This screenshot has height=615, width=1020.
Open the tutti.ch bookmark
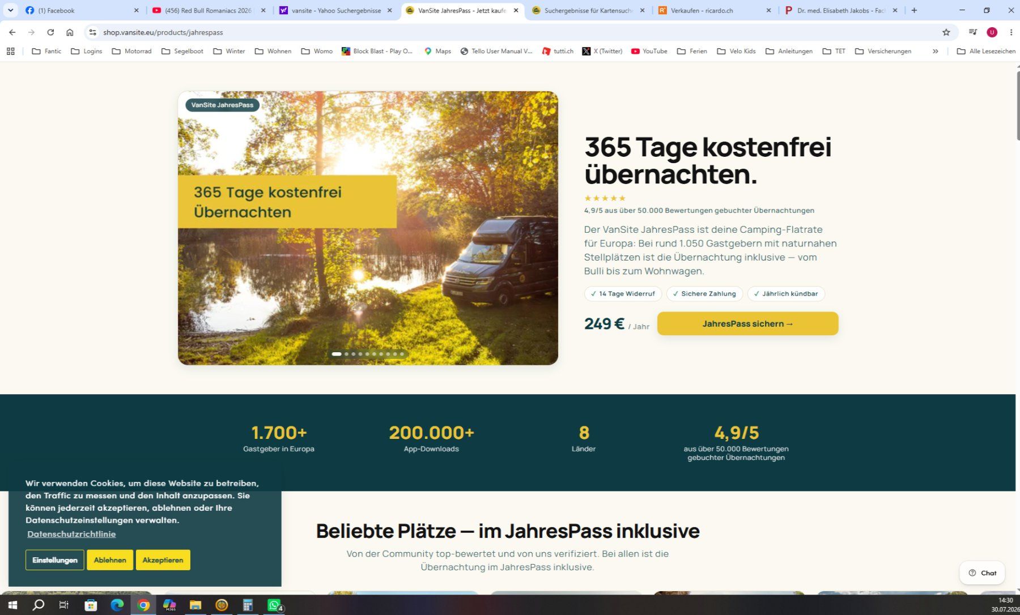coord(558,51)
